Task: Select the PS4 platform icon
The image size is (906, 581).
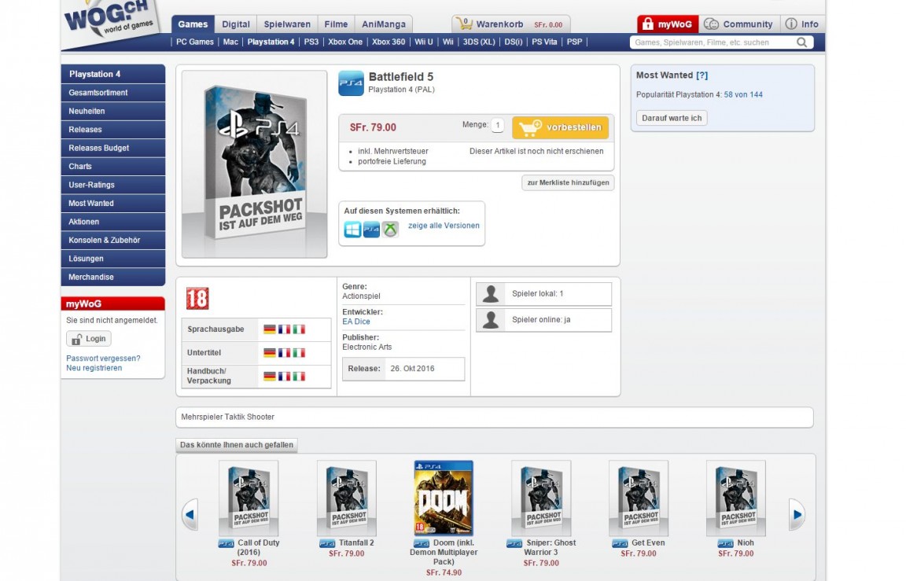Action: 370,229
